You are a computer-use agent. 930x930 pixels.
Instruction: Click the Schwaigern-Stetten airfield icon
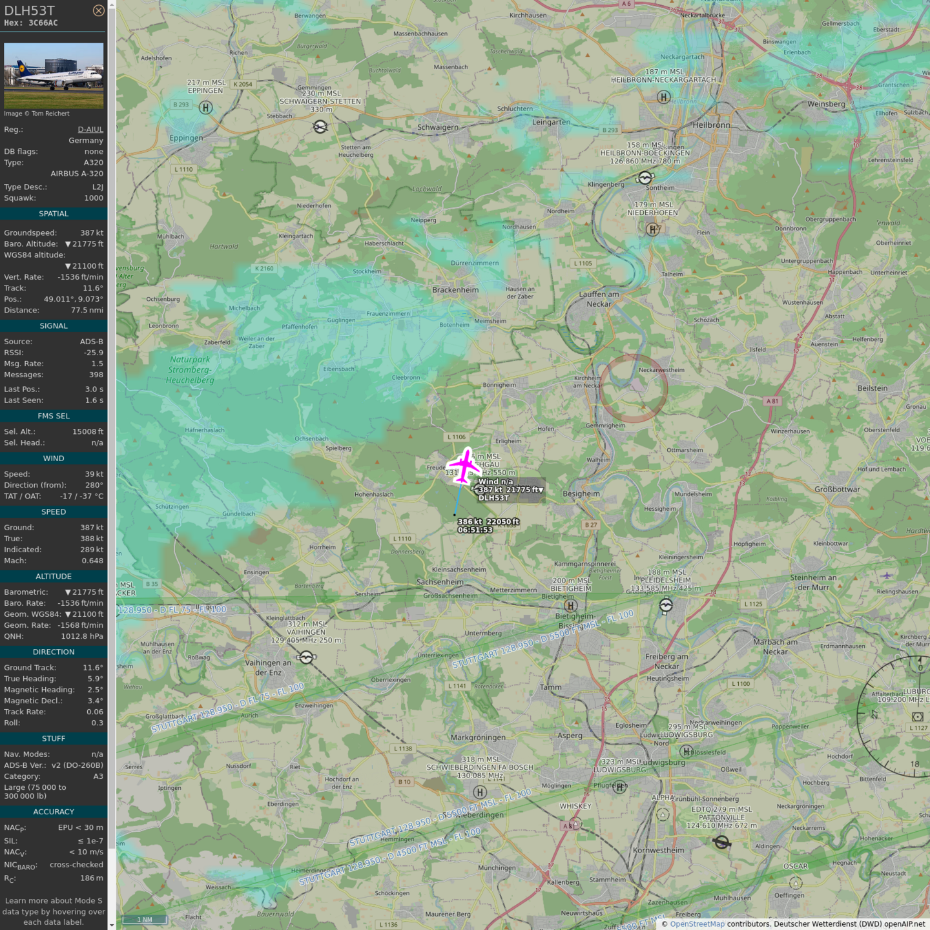pos(320,127)
